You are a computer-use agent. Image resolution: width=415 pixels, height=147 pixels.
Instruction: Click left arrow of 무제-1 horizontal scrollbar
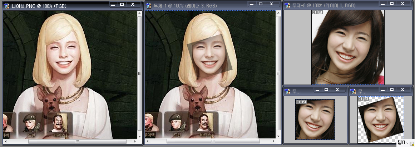pyautogui.click(x=147, y=141)
